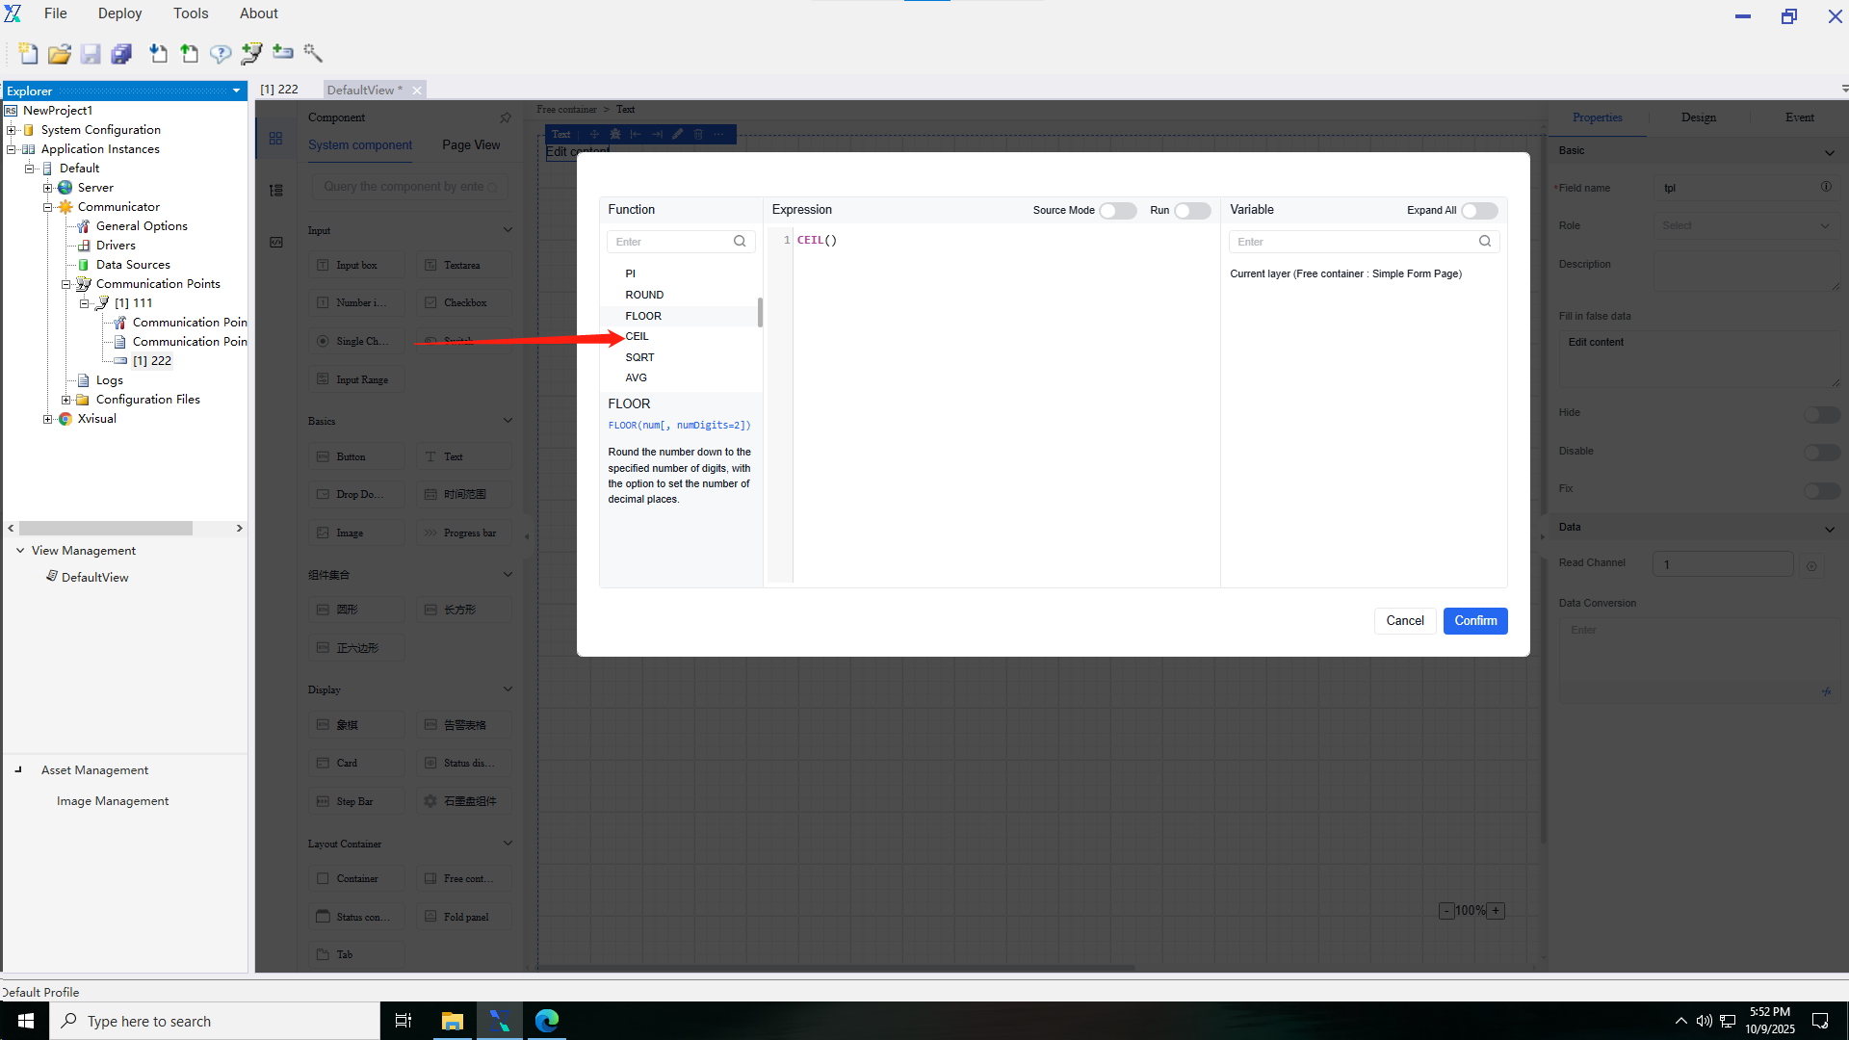
Task: Click the function list scrollbar thumb
Action: tap(760, 313)
